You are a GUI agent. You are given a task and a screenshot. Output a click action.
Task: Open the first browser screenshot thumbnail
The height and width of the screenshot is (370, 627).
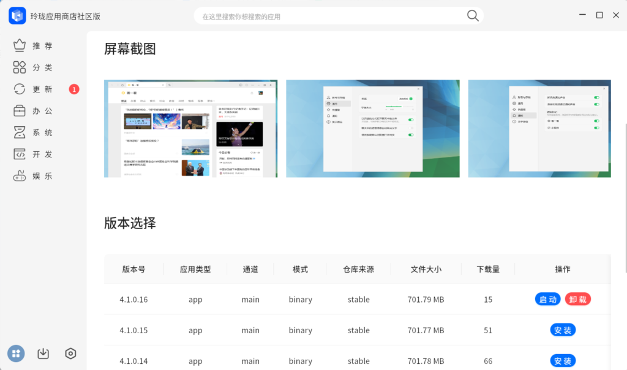point(190,129)
